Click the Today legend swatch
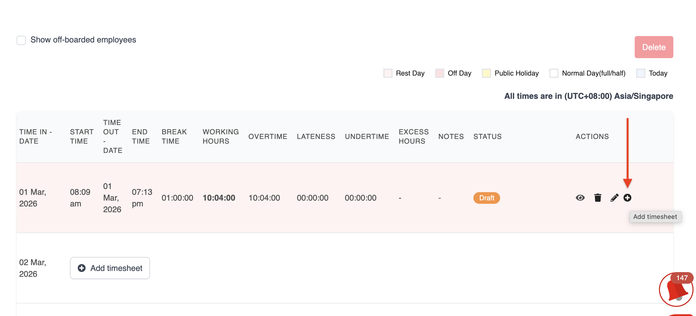The height and width of the screenshot is (316, 696). 640,73
